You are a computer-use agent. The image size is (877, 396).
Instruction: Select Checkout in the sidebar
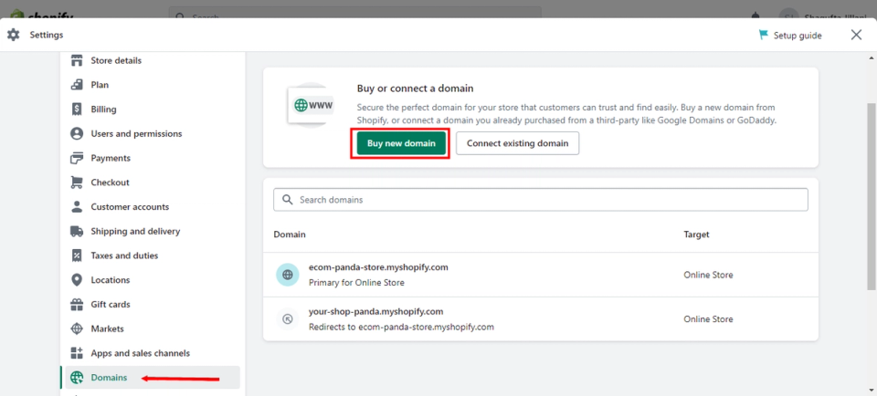pos(111,182)
